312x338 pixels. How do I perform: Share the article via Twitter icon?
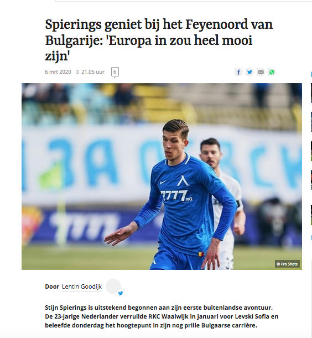pyautogui.click(x=249, y=72)
